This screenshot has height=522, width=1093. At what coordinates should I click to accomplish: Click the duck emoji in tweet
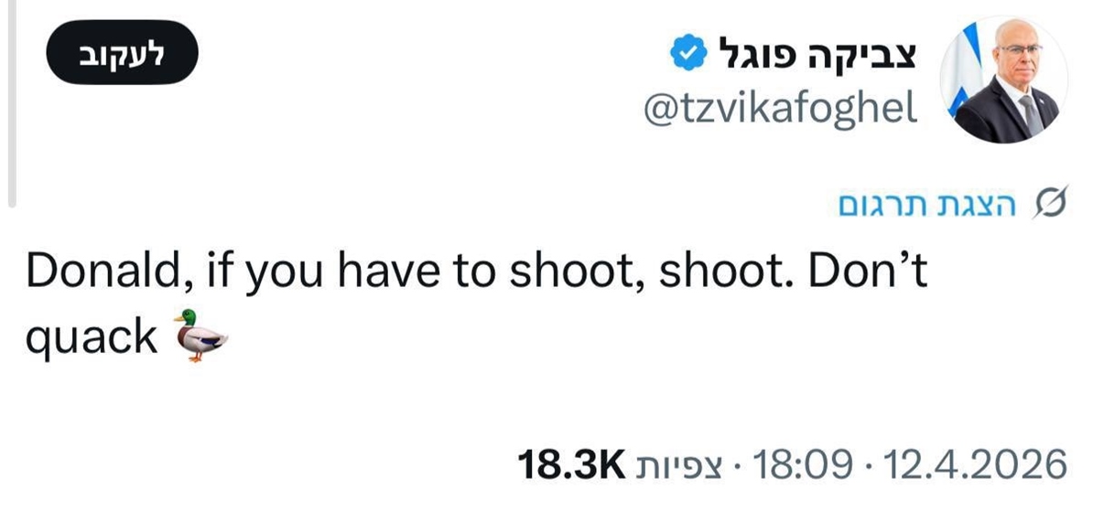coord(199,335)
